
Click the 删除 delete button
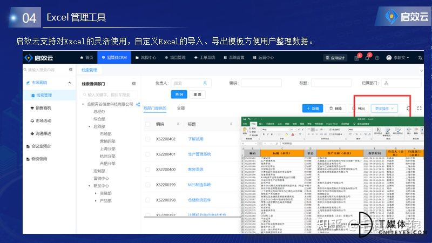pyautogui.click(x=335, y=109)
